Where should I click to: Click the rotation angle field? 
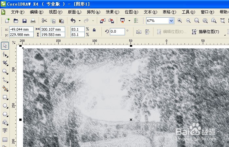[117, 32]
